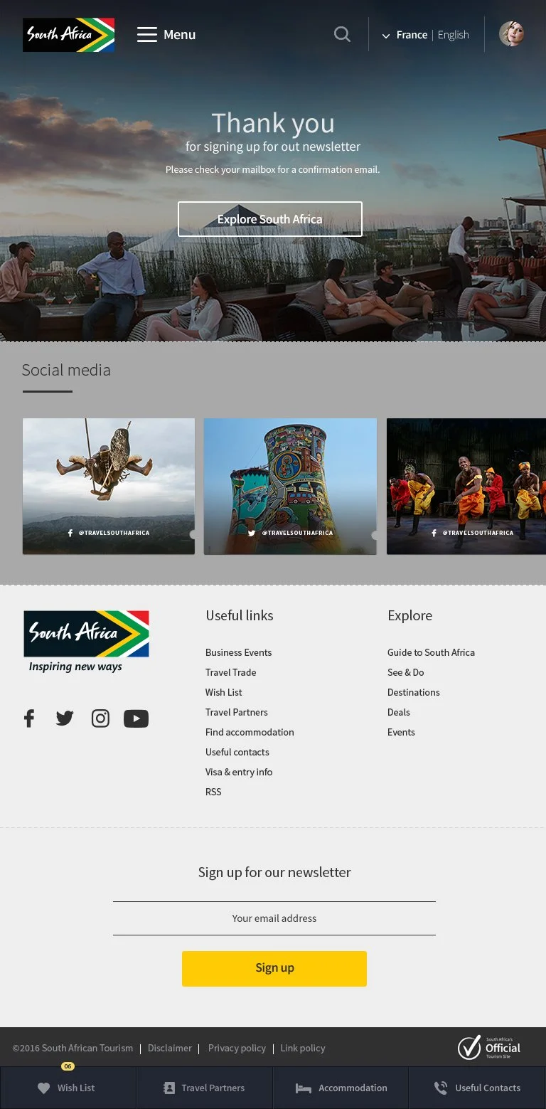Viewport: 546px width, 1109px height.
Task: Expand the France country dropdown
Action: pos(405,35)
